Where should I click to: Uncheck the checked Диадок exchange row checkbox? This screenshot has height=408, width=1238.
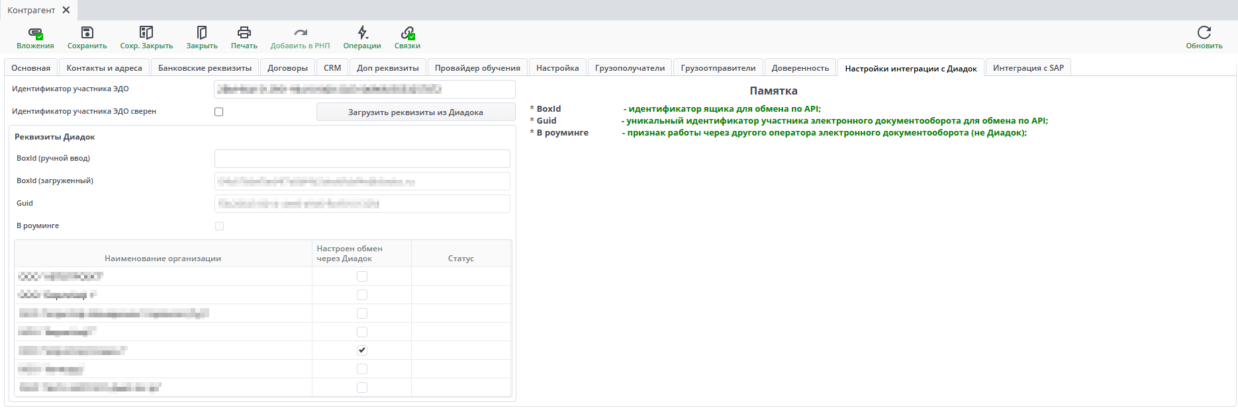click(x=362, y=350)
